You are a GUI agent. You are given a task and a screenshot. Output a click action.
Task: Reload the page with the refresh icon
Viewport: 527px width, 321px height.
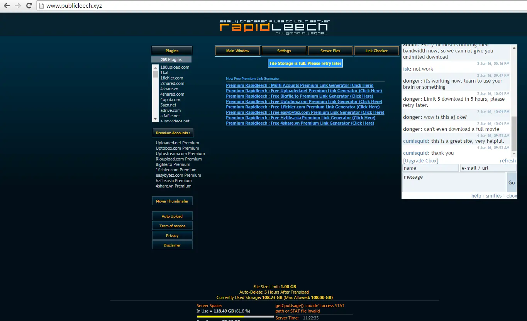click(x=29, y=6)
